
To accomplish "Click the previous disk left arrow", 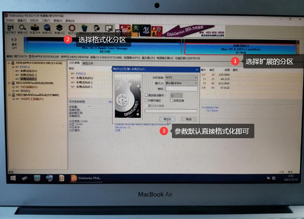I will tap(12, 40).
